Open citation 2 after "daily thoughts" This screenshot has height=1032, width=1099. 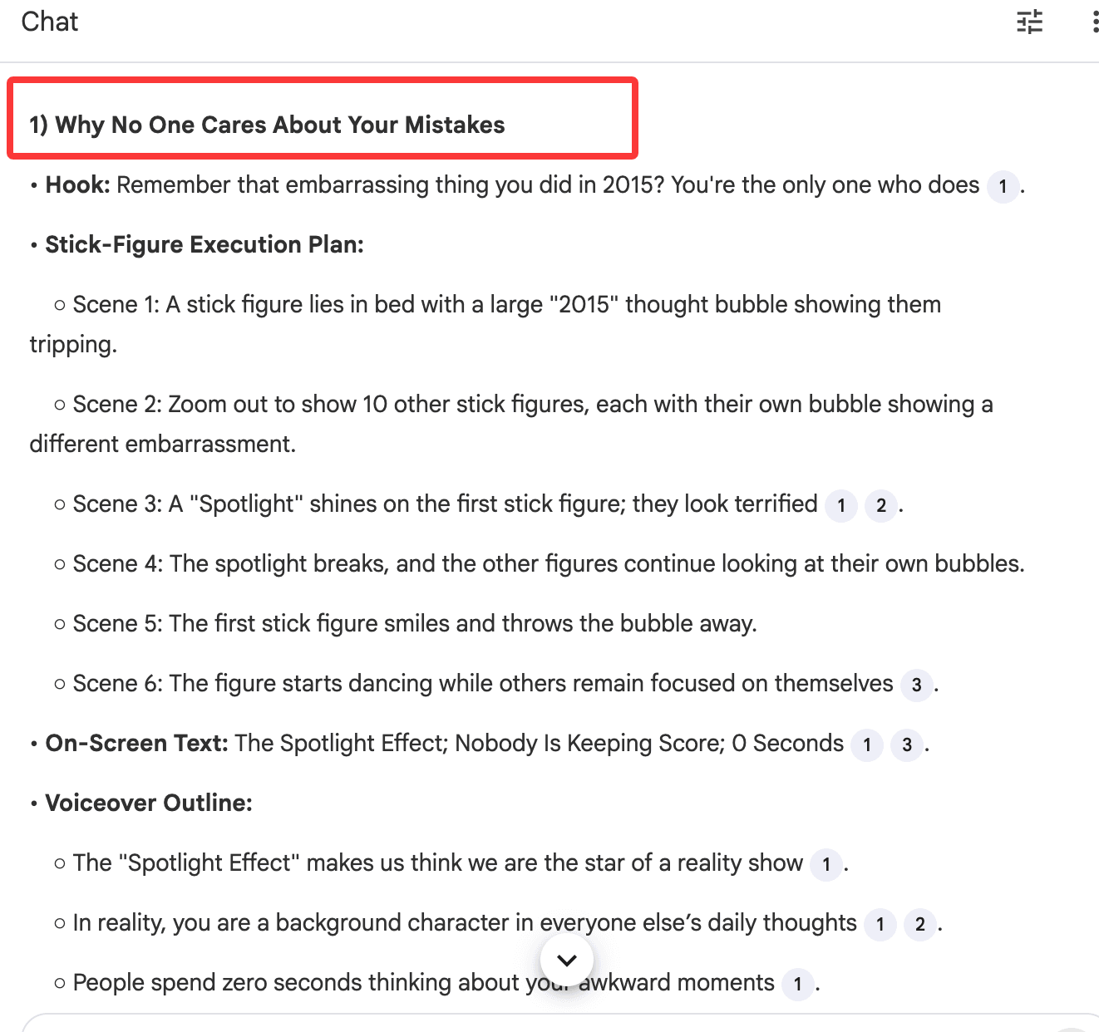point(920,924)
